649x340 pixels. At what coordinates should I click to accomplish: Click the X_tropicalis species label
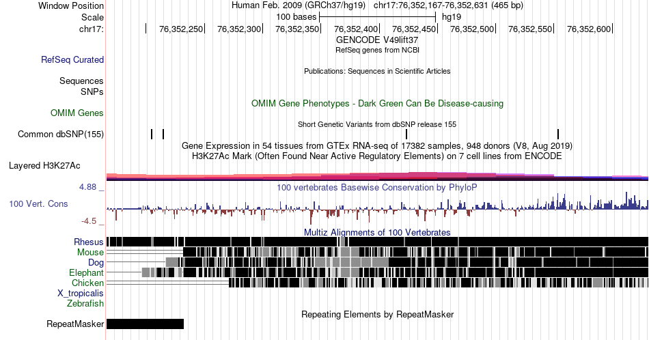pyautogui.click(x=81, y=294)
